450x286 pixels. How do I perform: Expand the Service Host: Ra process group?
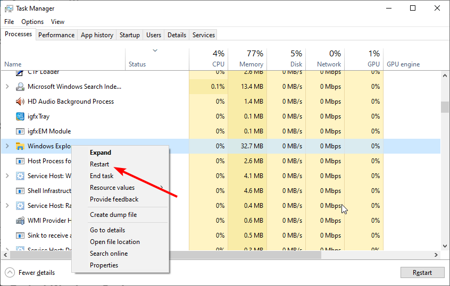[x=7, y=205]
